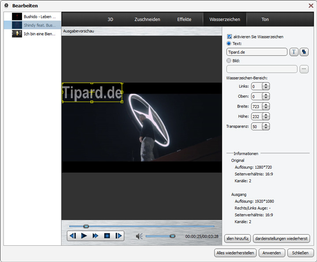The width and height of the screenshot is (317, 262).
Task: Select the Bild watermark radio button
Action: [229, 60]
